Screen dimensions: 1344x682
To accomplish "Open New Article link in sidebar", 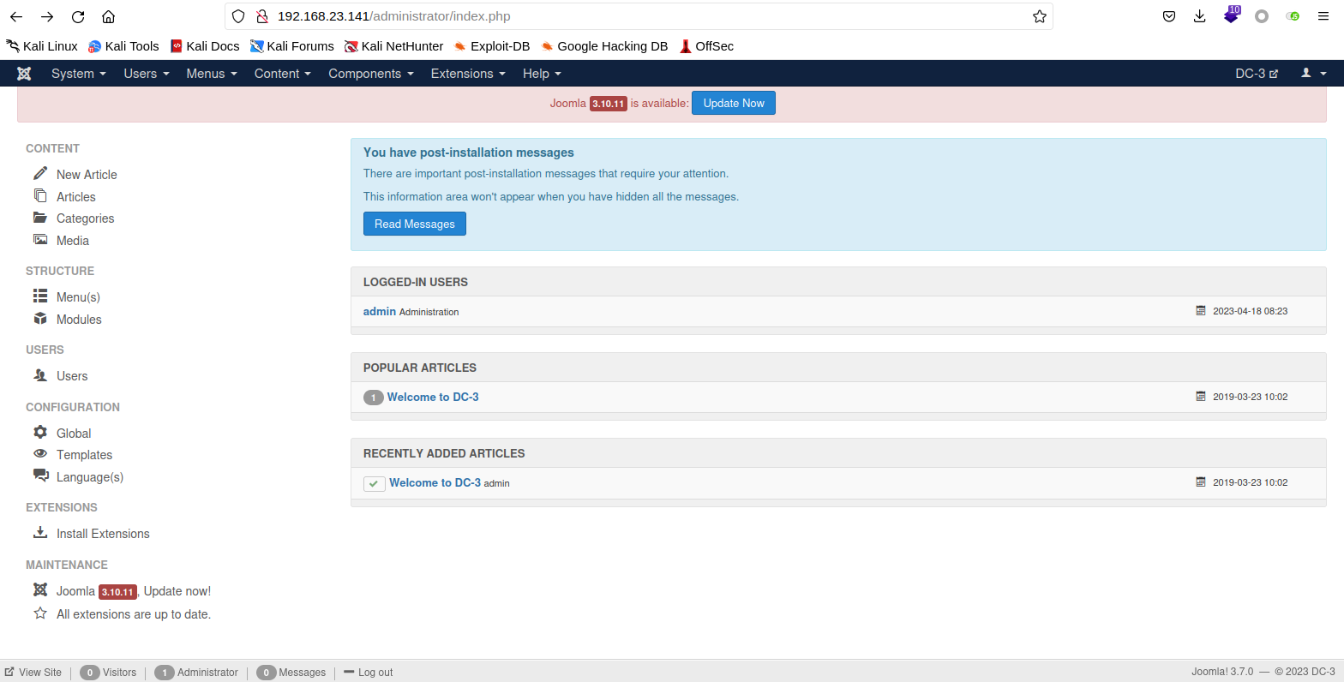I will (87, 174).
